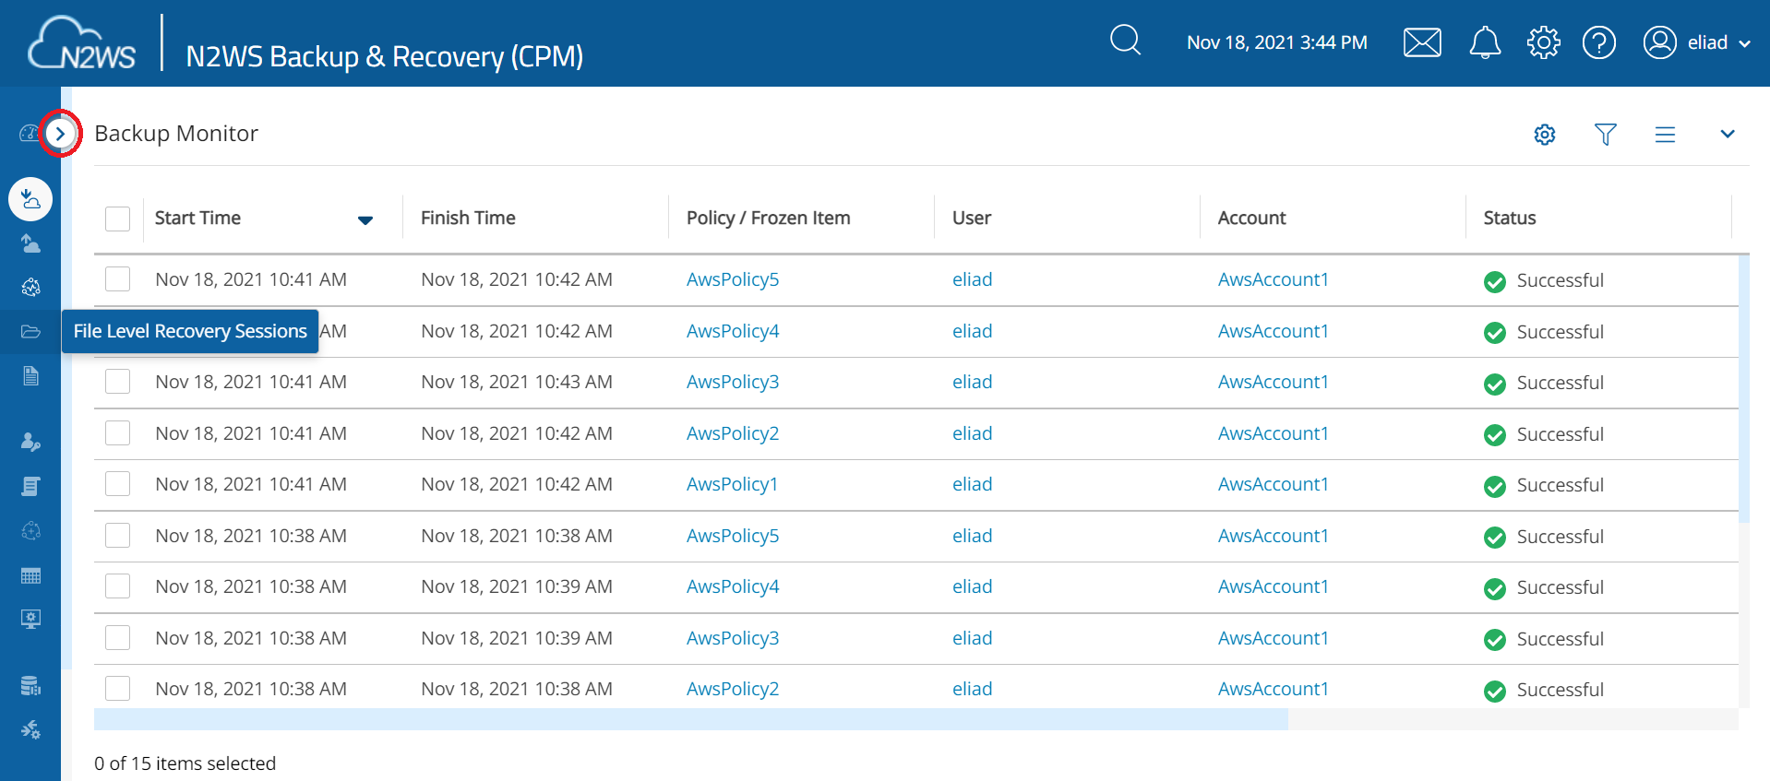Open the calendar grid Schedules sidebar icon
The width and height of the screenshot is (1770, 781).
pos(30,576)
